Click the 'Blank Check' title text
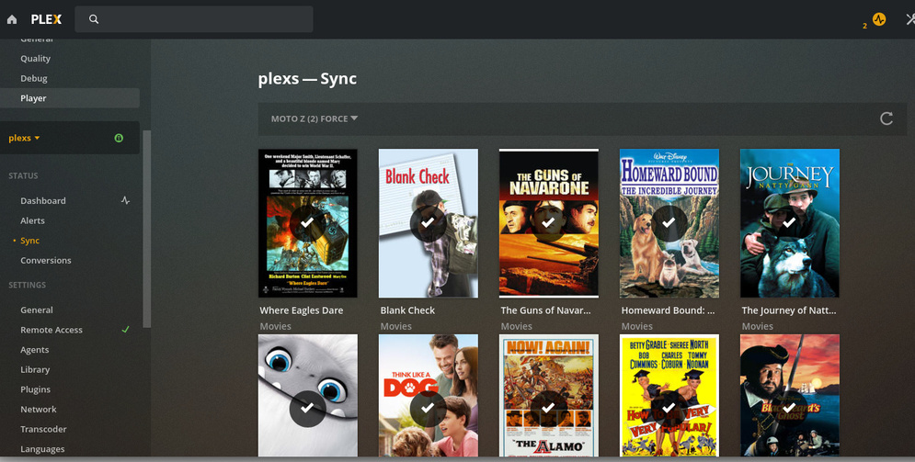Viewport: 915px width, 462px height. tap(407, 310)
